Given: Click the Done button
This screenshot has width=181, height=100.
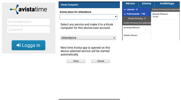Looking at the screenshot, I should [x=76, y=61].
